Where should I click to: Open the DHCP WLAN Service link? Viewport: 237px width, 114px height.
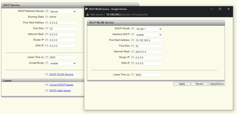pyautogui.click(x=61, y=75)
